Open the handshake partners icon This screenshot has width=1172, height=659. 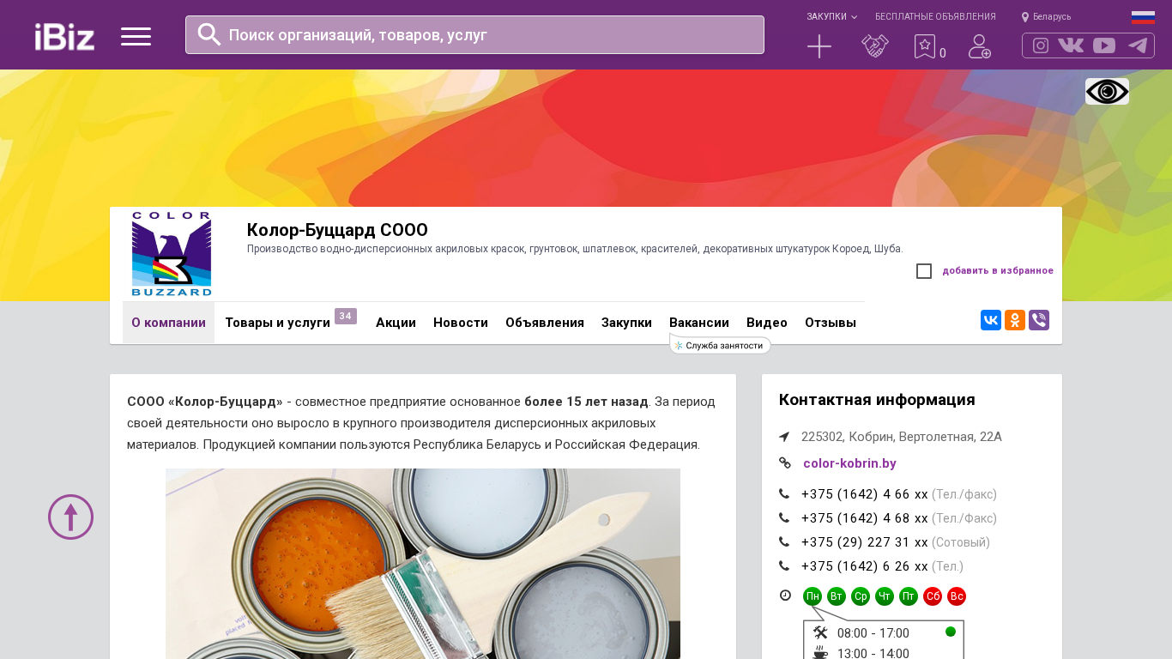coord(874,46)
